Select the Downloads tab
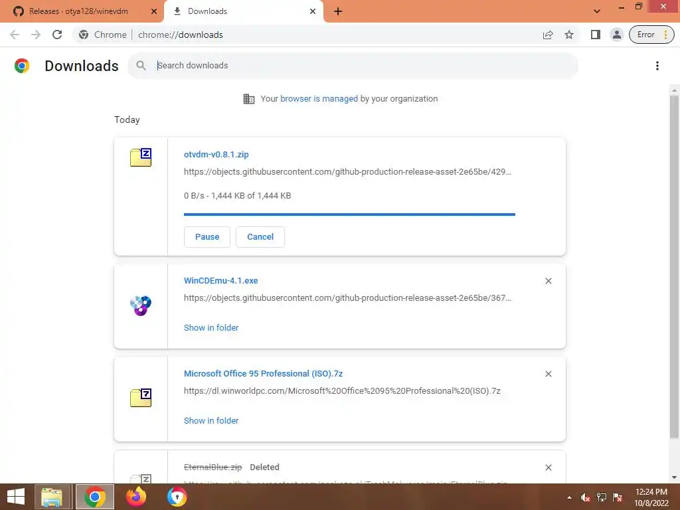Viewport: 680px width, 510px height. coord(243,11)
